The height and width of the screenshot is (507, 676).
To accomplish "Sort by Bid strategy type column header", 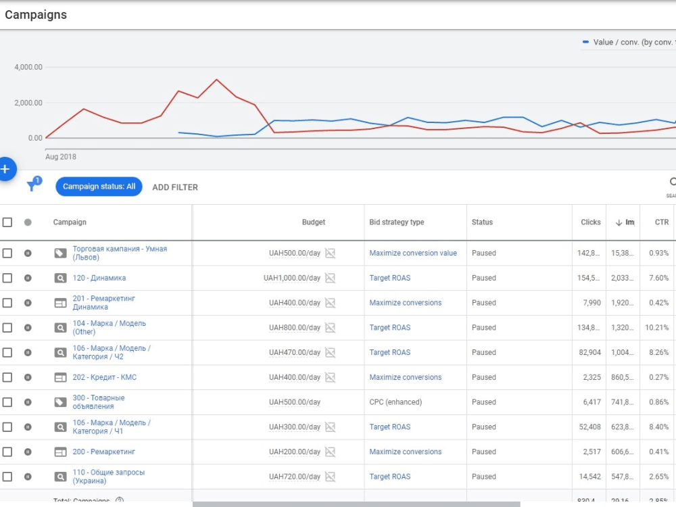I will (x=397, y=222).
